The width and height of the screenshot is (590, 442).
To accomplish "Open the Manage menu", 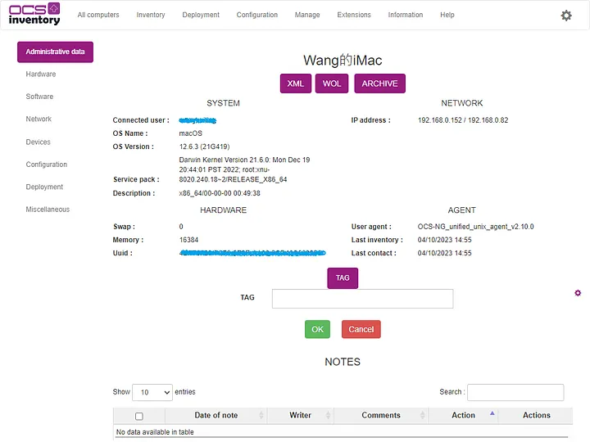I will pyautogui.click(x=307, y=15).
